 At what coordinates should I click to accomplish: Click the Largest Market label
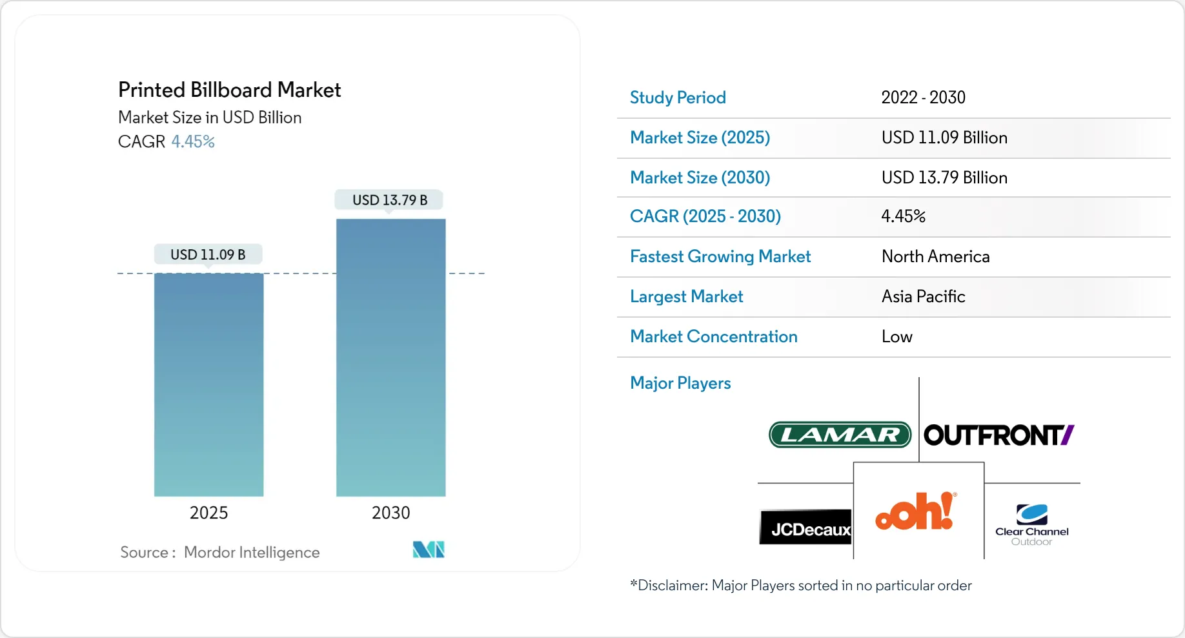pos(686,296)
